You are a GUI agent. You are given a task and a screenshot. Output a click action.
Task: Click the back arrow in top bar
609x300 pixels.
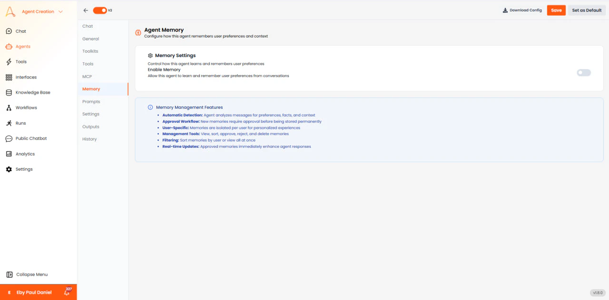coord(86,10)
